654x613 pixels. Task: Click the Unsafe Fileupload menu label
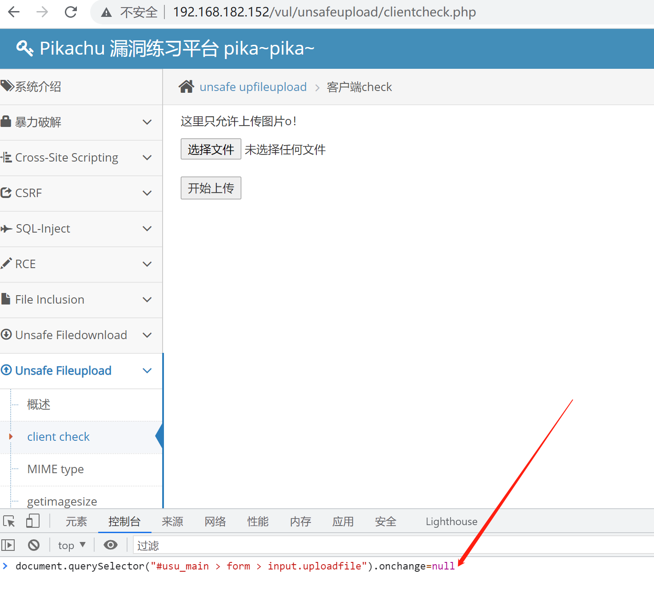(63, 371)
